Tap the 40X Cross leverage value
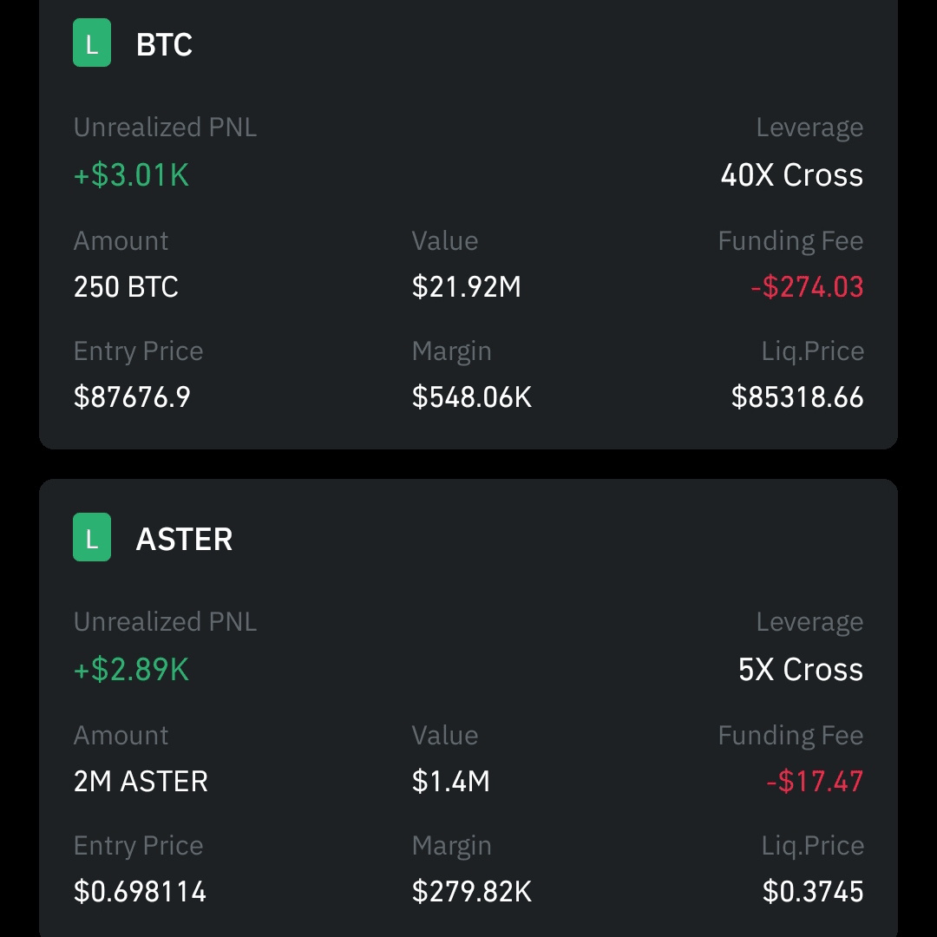This screenshot has height=937, width=937. click(792, 175)
